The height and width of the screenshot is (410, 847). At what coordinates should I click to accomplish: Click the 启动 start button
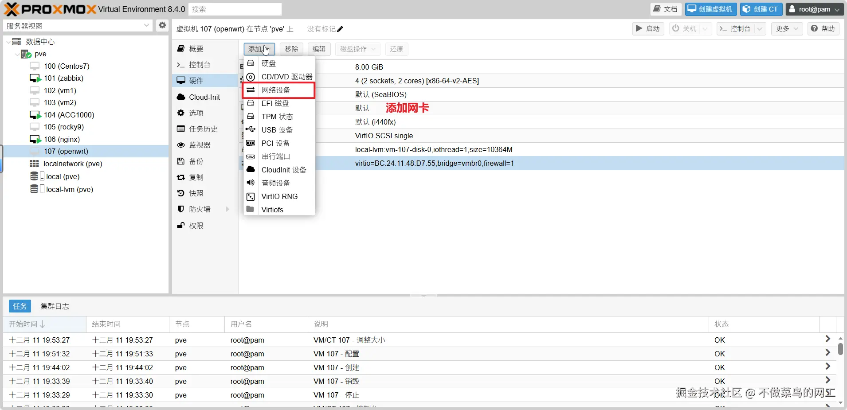click(x=648, y=29)
